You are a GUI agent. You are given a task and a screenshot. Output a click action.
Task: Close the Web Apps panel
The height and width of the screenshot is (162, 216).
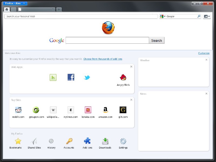click(x=131, y=67)
